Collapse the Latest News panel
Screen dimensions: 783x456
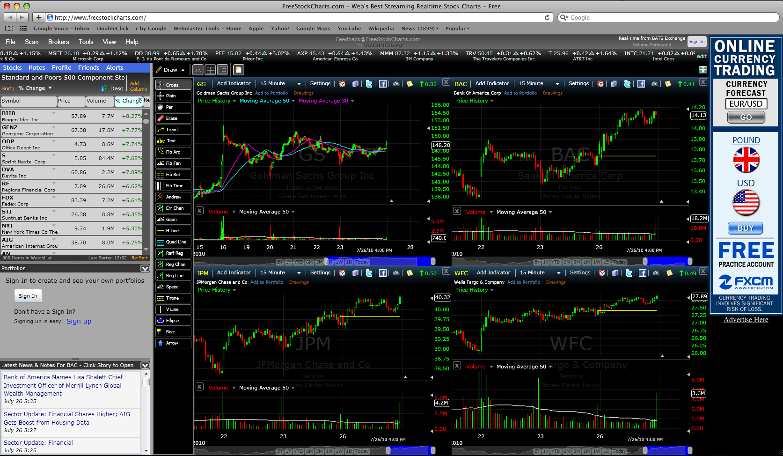pos(145,365)
